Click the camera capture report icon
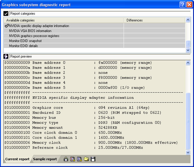194x167 pixels. (x=66, y=159)
